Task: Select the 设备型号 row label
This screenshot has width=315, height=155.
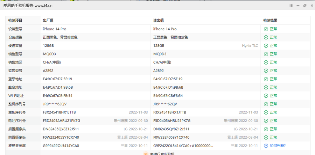Action: tap(15, 29)
